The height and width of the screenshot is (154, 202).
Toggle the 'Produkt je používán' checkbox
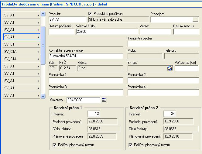(x=90, y=14)
